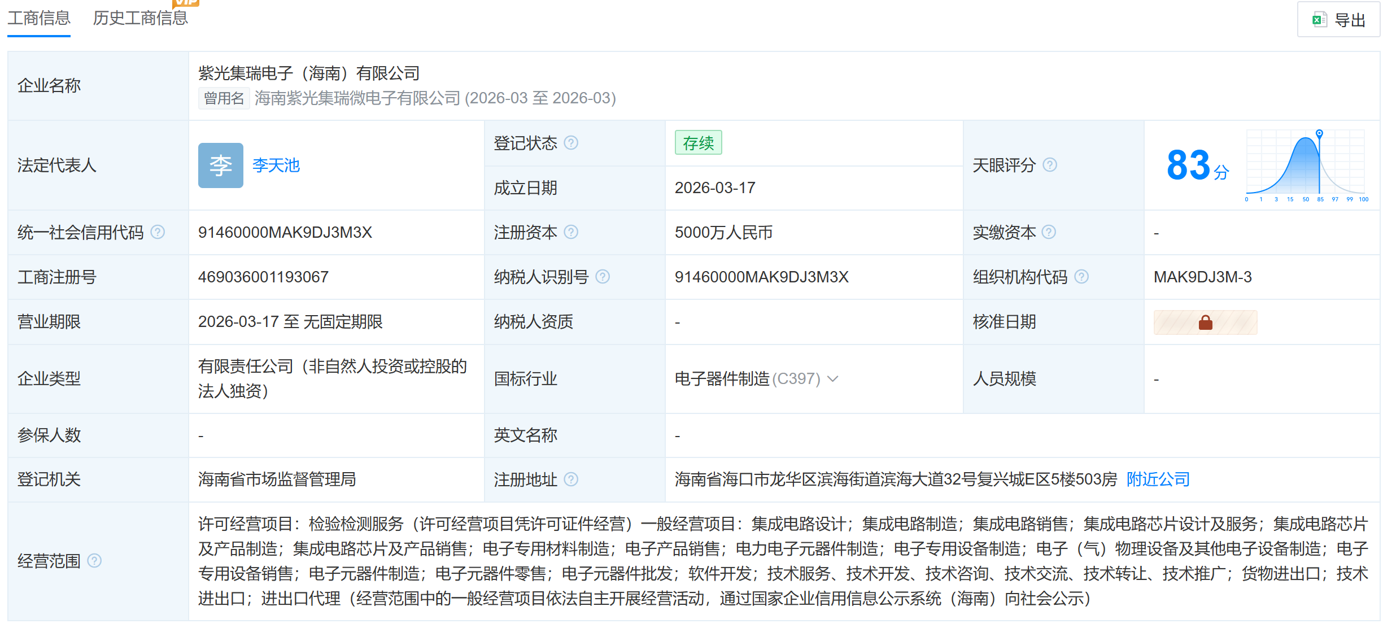The image size is (1383, 628).
Task: Open legal representative 李天池 link
Action: point(276,165)
